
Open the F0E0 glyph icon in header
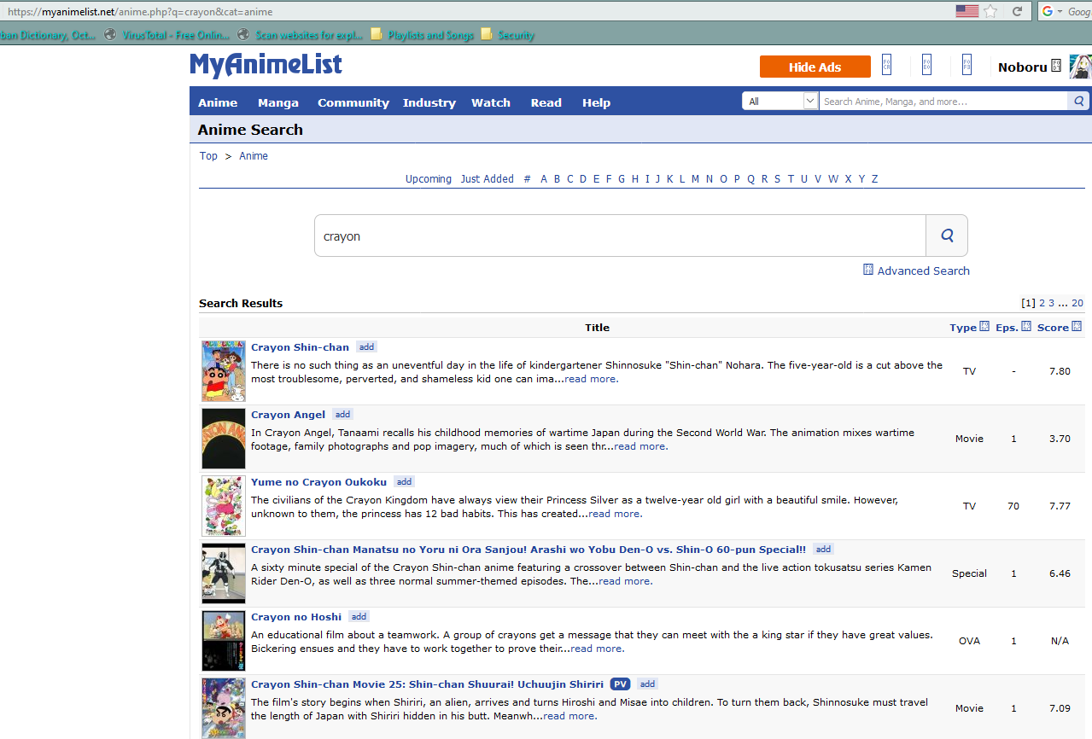tap(926, 66)
